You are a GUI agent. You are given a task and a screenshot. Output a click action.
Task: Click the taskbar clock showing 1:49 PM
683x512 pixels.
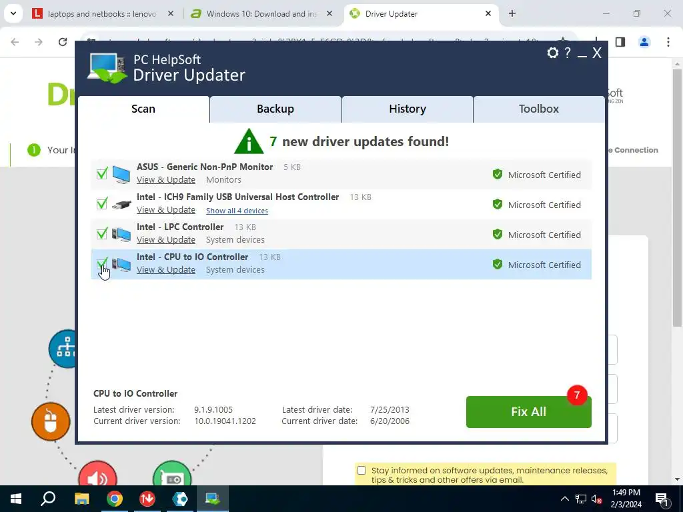(626, 499)
